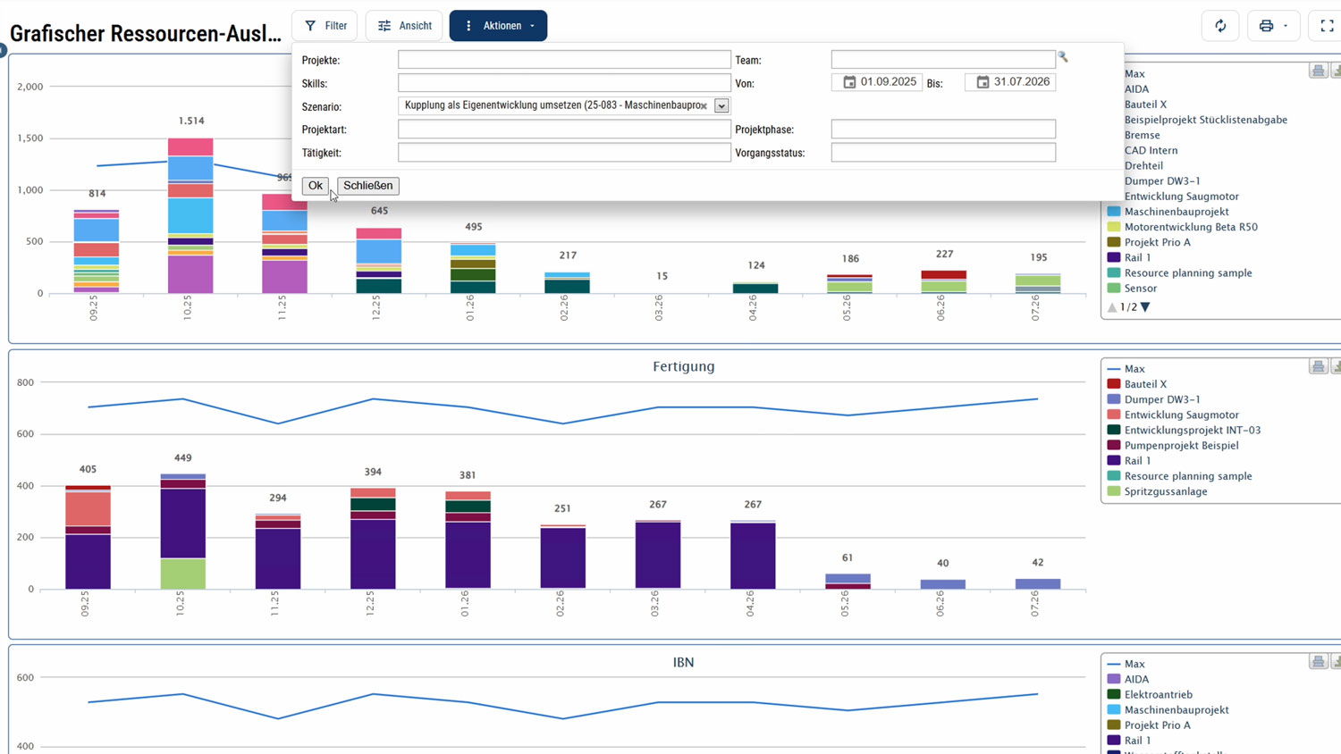Screen dimensions: 1341x754
Task: Enter fullscreen with the expand icon
Action: (1327, 26)
